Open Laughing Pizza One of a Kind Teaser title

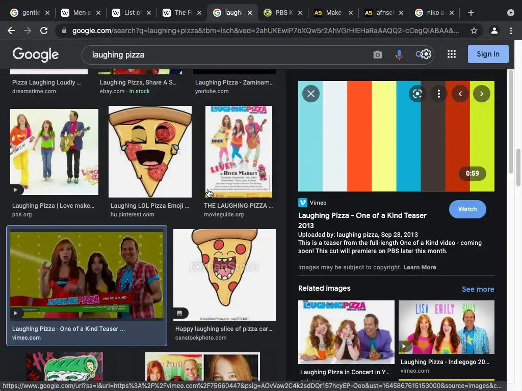(362, 220)
